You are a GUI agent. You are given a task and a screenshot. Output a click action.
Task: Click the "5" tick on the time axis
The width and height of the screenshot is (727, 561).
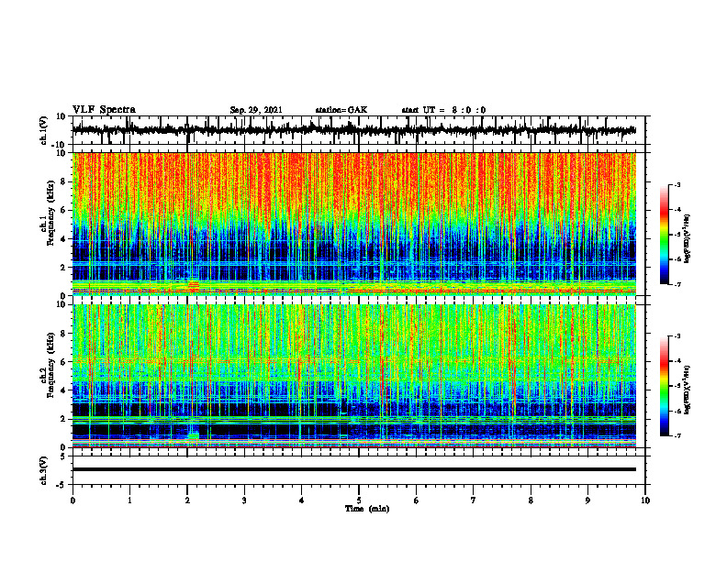(x=359, y=500)
